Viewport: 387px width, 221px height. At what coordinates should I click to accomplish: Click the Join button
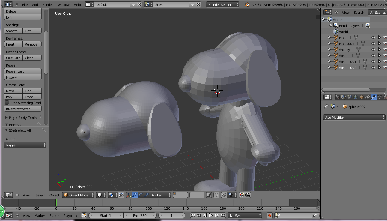[23, 17]
